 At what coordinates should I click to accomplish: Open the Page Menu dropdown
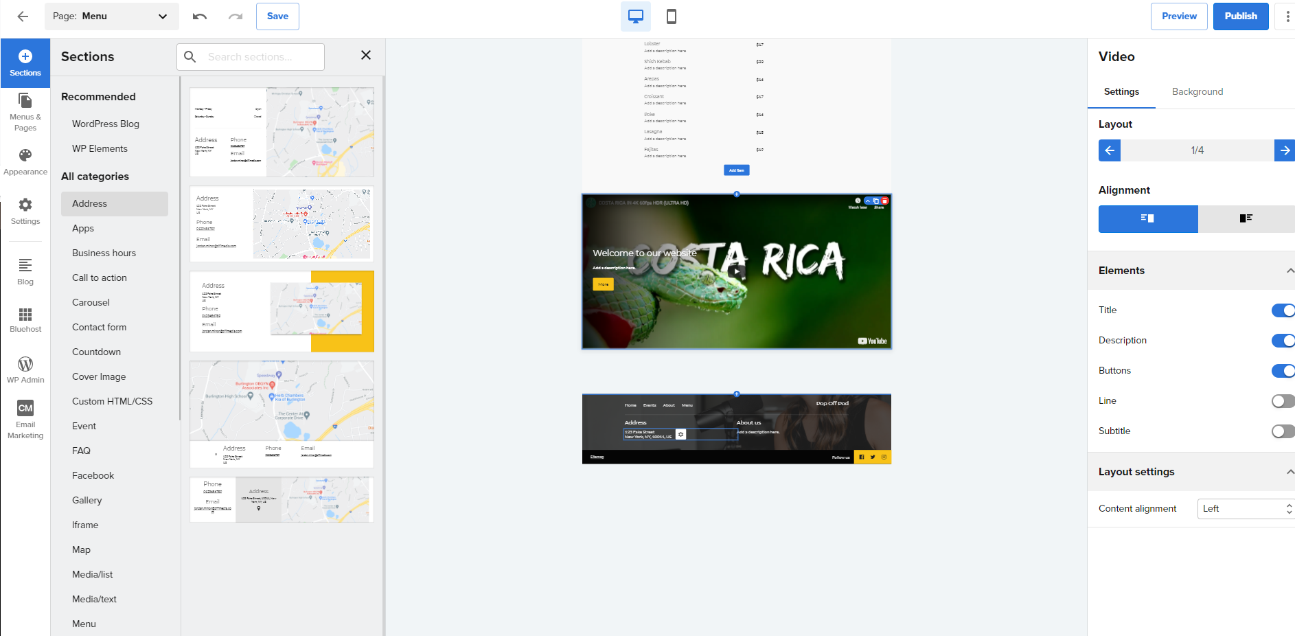coord(111,16)
